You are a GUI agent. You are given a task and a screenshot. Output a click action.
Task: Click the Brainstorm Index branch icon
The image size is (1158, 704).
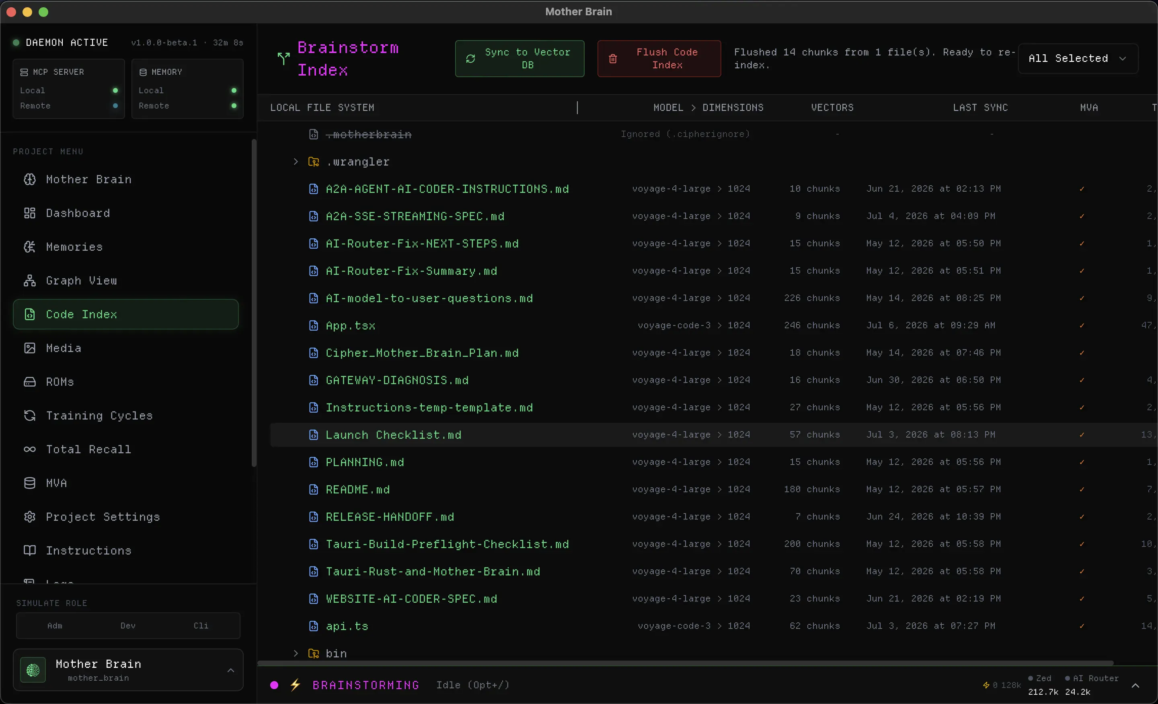(x=283, y=59)
